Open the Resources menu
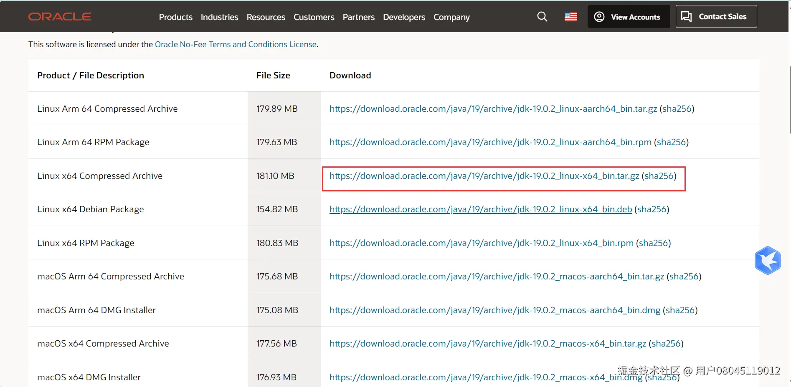Screen dimensions: 791x387 click(266, 17)
